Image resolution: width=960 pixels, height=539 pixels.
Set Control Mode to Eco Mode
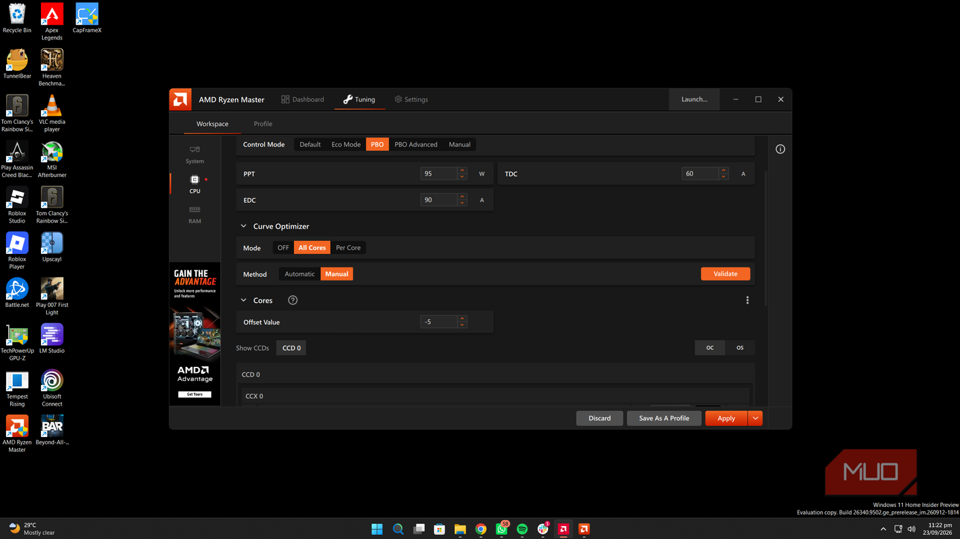[x=346, y=144]
